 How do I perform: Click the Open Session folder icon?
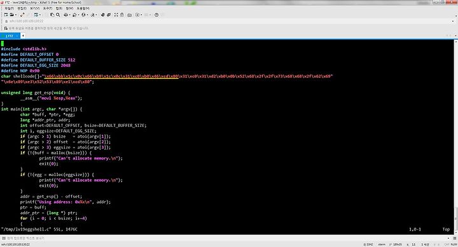pyautogui.click(x=11, y=15)
